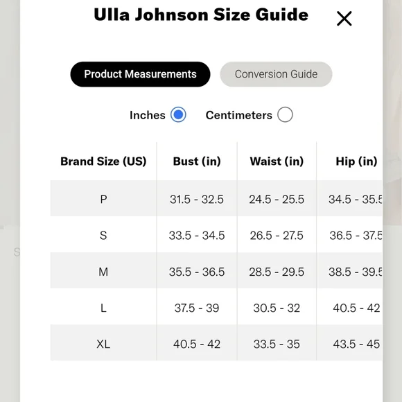The height and width of the screenshot is (402, 402).
Task: Close the Ulla Johnson Size Guide dialog
Action: 344,19
